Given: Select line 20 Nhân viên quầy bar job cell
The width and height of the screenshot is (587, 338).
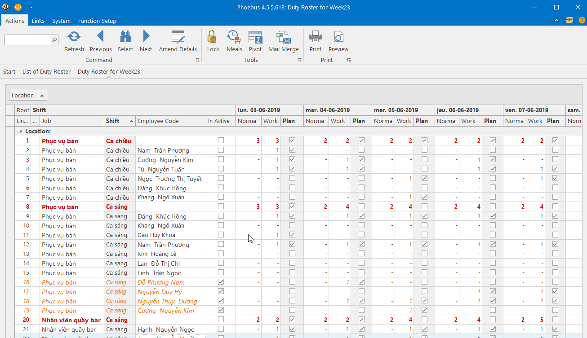Looking at the screenshot, I should pyautogui.click(x=72, y=320).
